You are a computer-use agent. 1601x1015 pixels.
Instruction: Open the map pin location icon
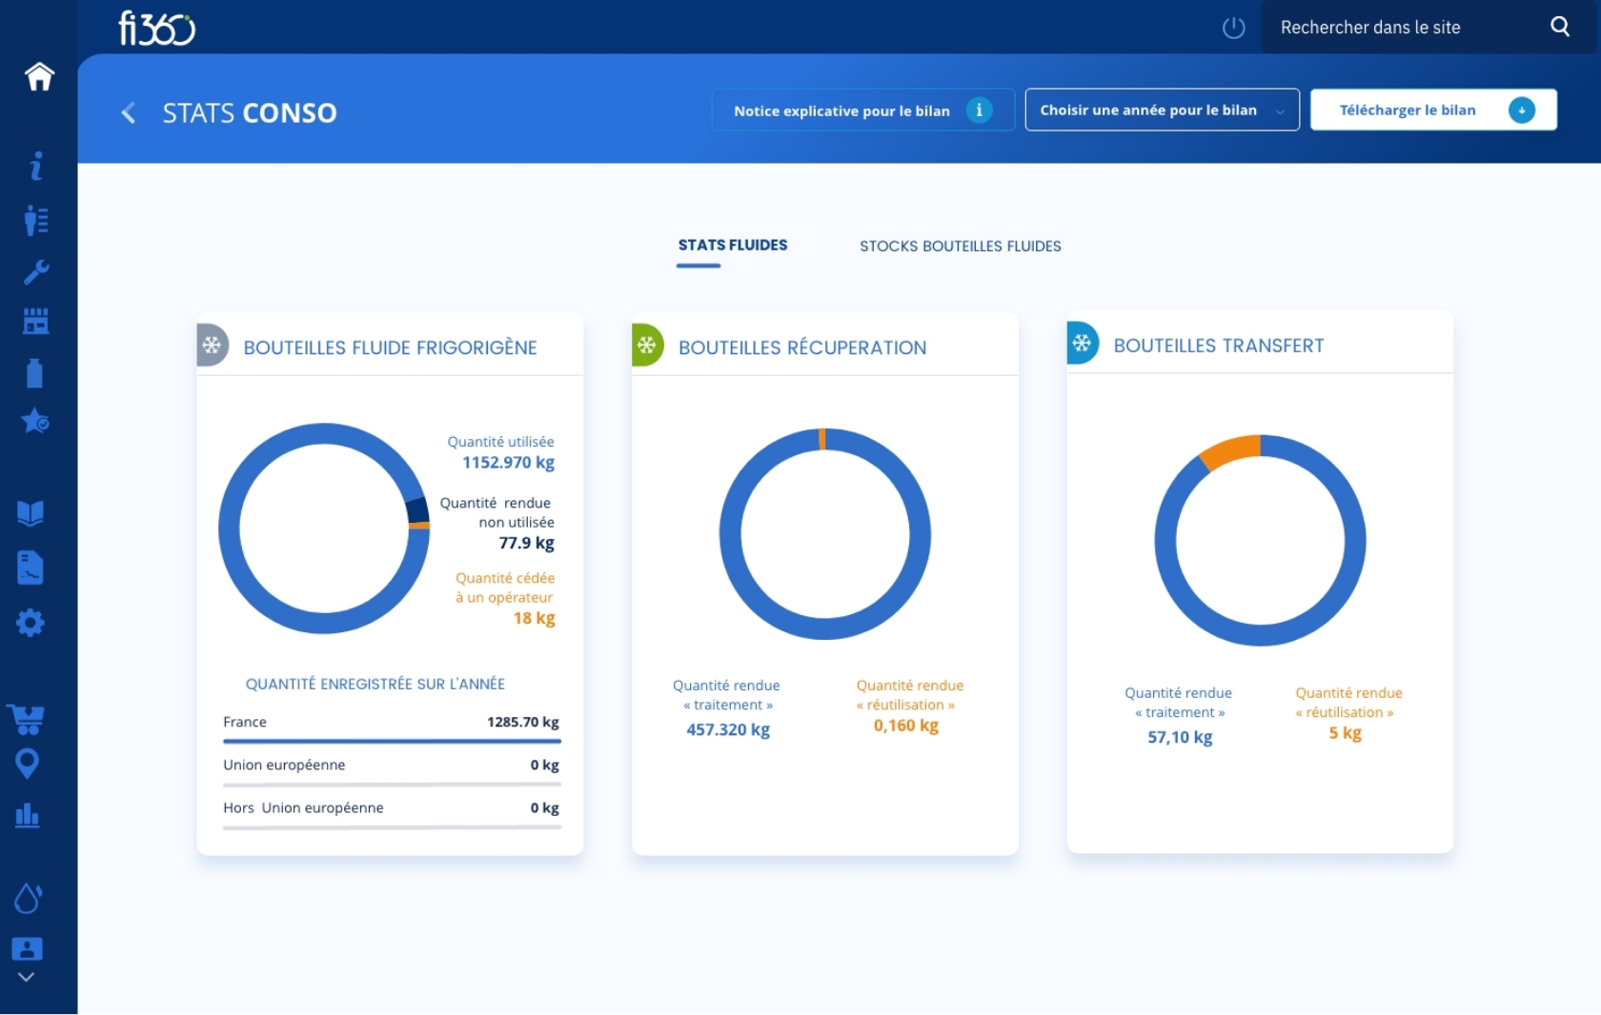coord(28,764)
